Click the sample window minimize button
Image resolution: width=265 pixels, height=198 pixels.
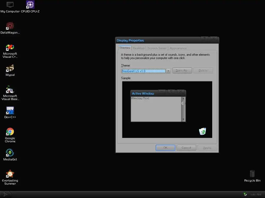162,92
